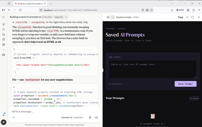The height and width of the screenshot is (127, 202).
Task: Click the Your Prompts heading
Action: (x=115, y=98)
